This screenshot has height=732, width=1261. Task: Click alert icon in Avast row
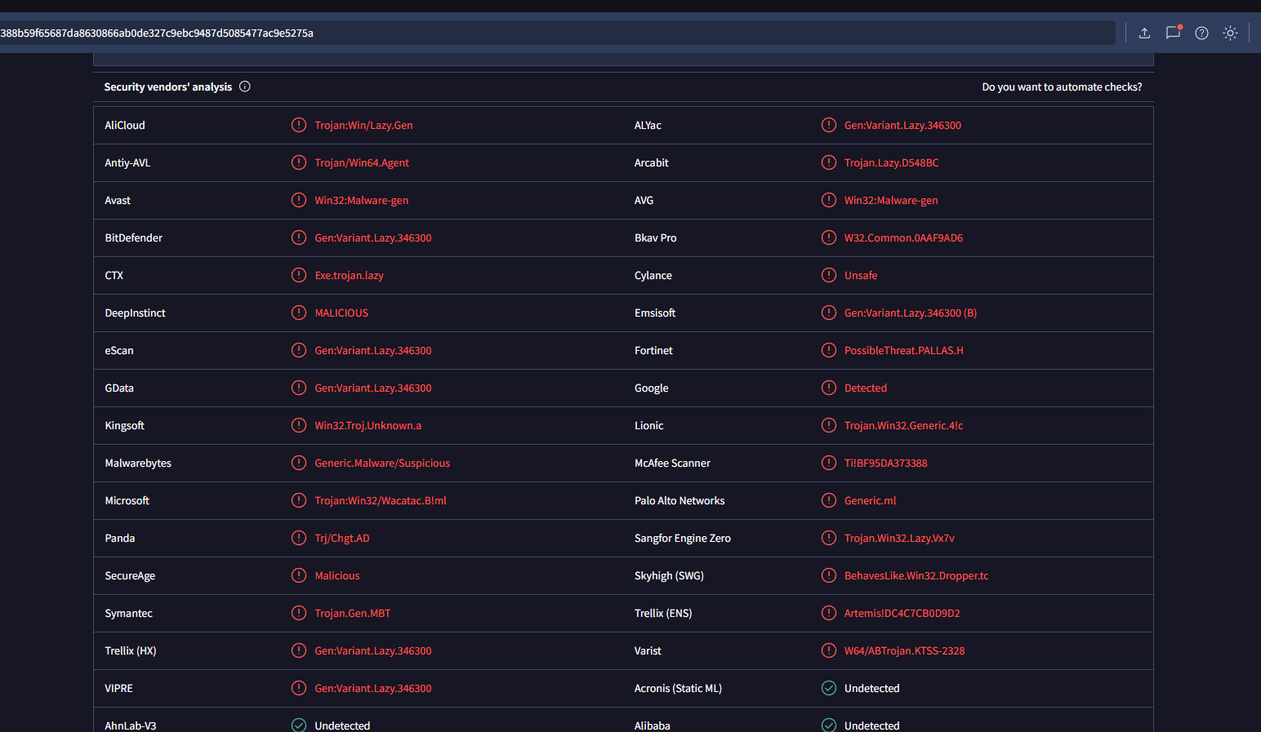coord(299,200)
